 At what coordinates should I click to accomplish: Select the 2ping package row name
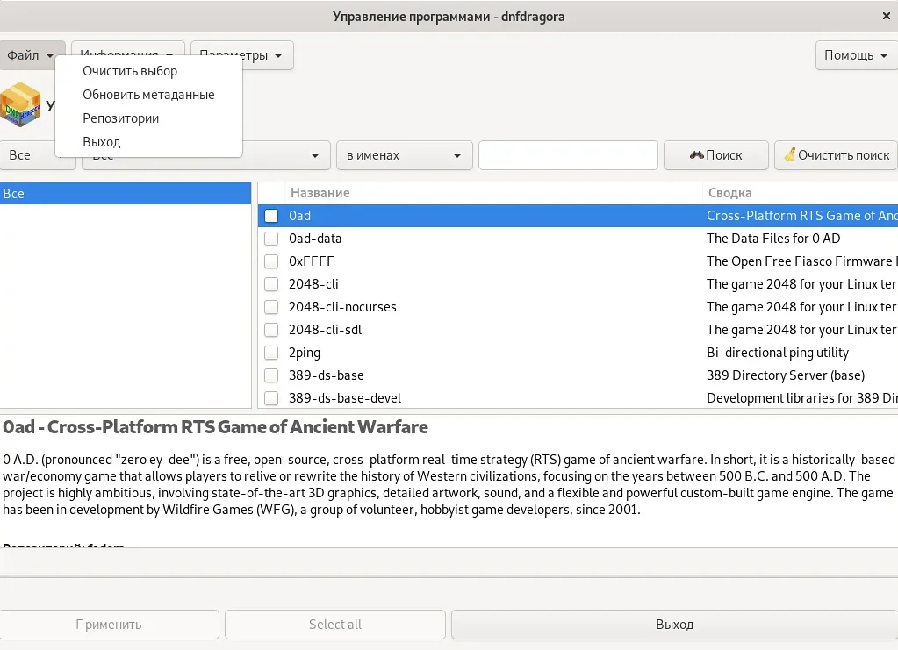[x=304, y=353]
